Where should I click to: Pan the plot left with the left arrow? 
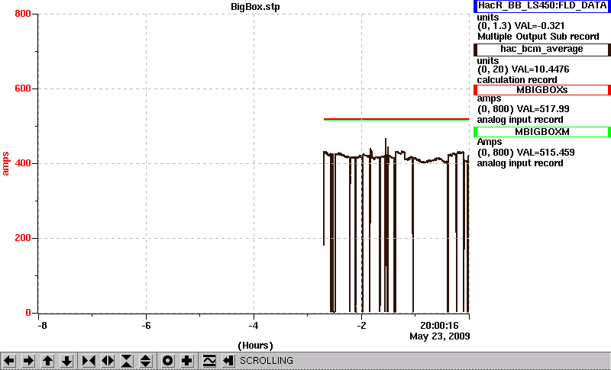tap(9, 361)
